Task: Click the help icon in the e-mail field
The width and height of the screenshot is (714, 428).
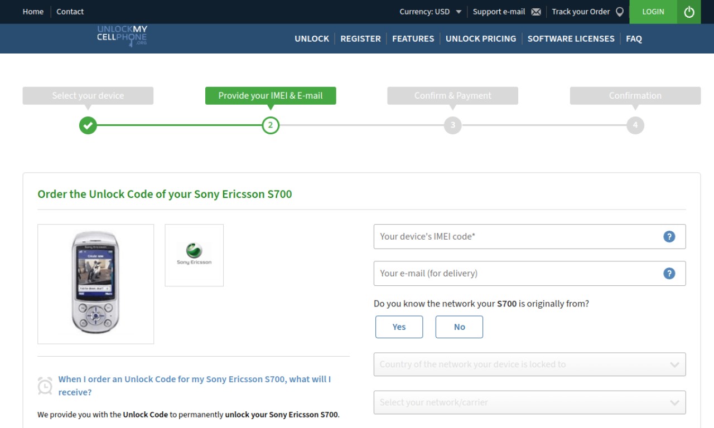Action: click(x=669, y=273)
